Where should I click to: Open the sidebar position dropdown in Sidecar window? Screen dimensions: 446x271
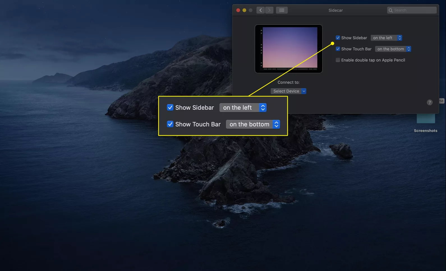tap(386, 38)
